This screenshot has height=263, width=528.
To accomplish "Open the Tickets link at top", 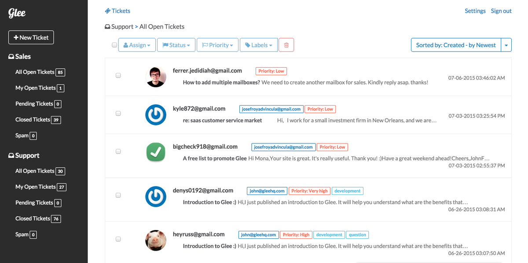I will (x=117, y=11).
